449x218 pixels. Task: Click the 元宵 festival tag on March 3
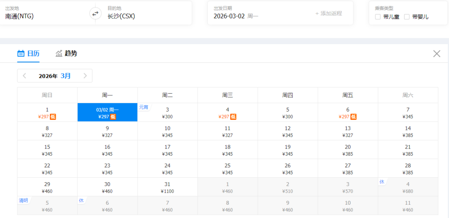coord(144,107)
